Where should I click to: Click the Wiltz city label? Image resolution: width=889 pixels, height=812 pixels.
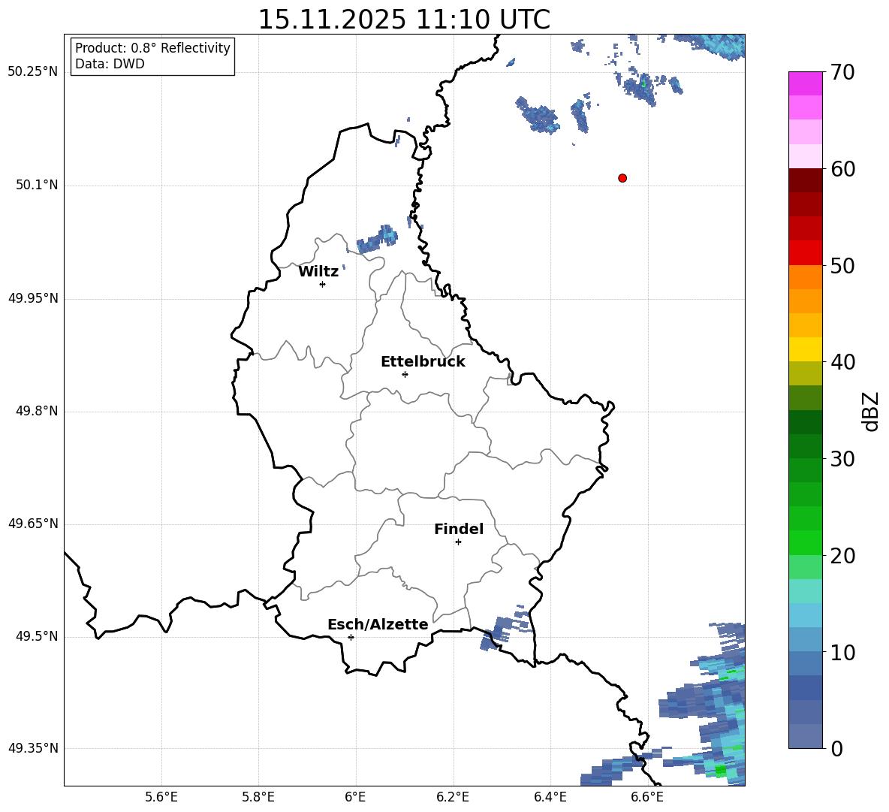click(x=318, y=272)
